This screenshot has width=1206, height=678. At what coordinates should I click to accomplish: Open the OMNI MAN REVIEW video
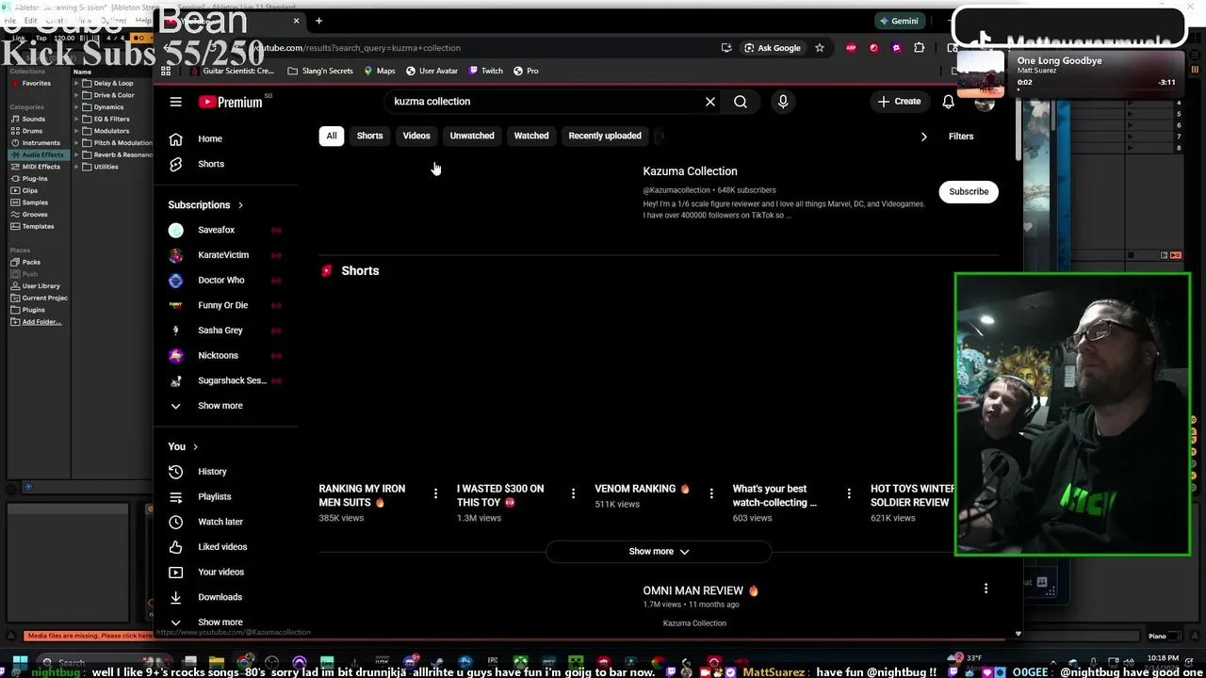tap(700, 590)
